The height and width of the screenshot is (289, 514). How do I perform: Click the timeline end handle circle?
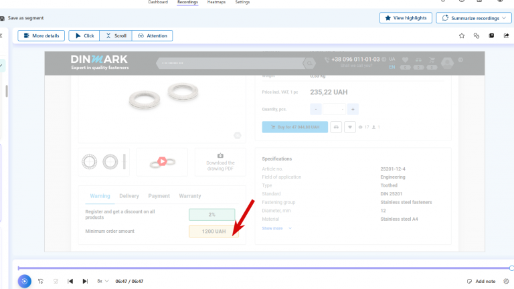(511, 268)
